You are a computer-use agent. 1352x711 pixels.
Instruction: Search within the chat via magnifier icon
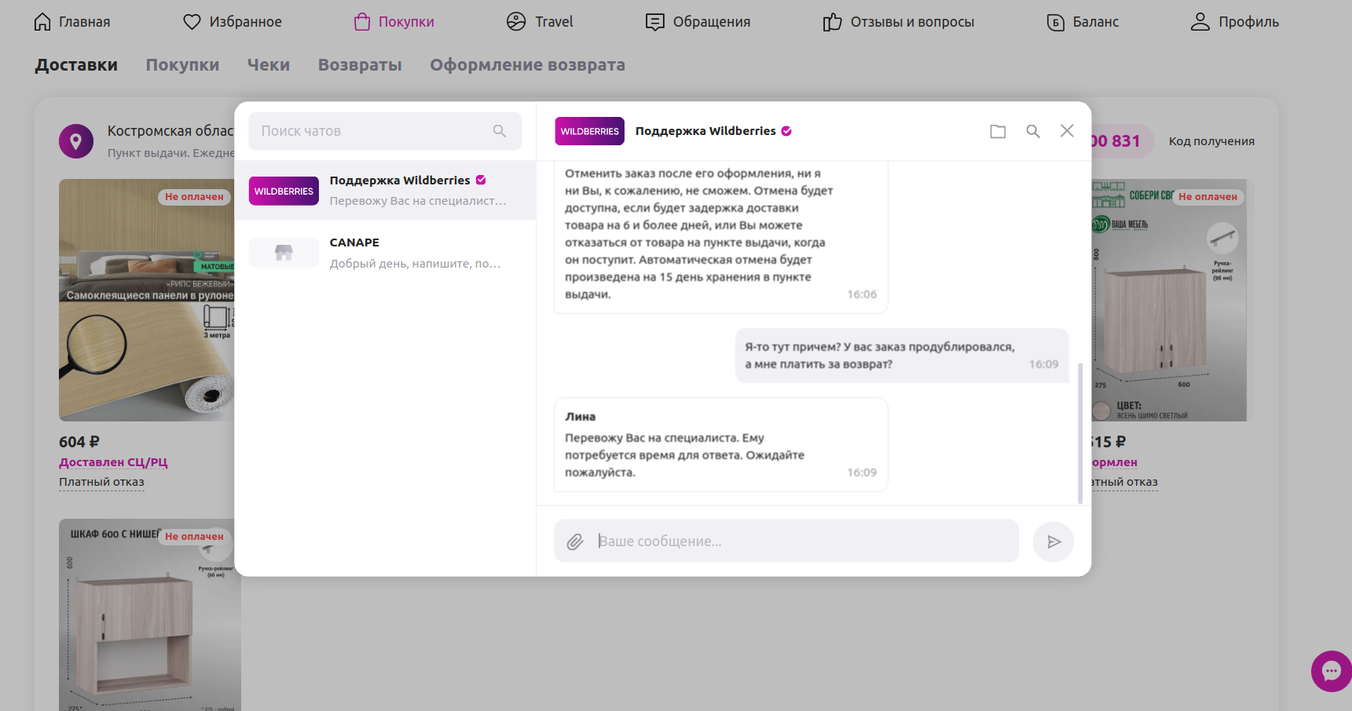[1033, 131]
